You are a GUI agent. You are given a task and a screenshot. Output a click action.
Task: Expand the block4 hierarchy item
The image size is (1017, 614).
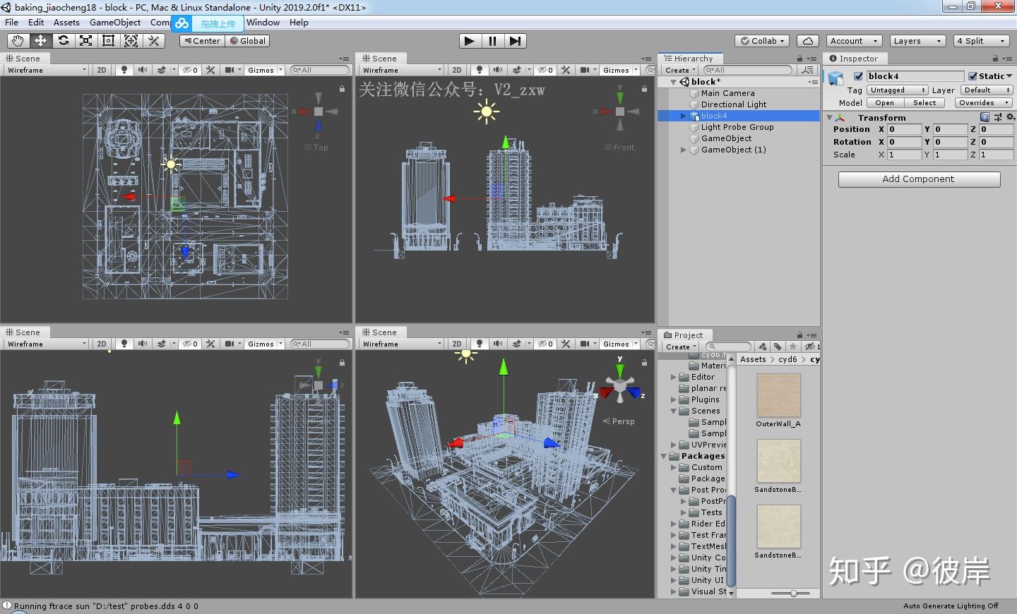(x=683, y=116)
